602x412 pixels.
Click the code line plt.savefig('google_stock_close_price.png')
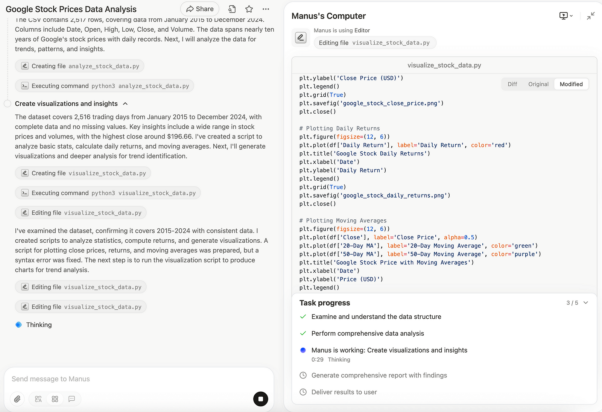pyautogui.click(x=371, y=103)
